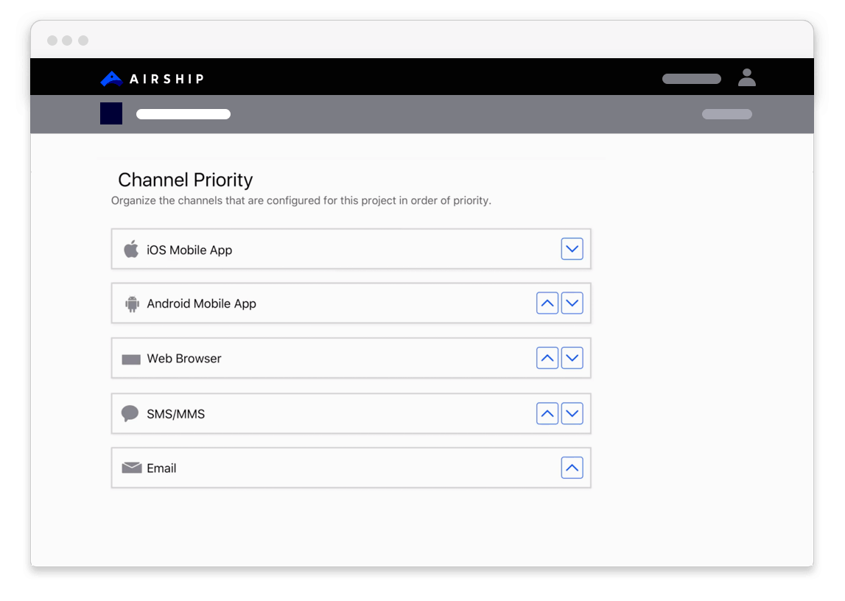The image size is (845, 601).
Task: Select the Web Browser channel row
Action: pos(332,359)
